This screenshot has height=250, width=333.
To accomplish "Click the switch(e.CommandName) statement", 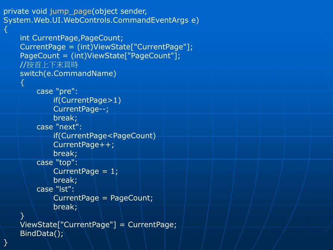I will click(x=68, y=74).
